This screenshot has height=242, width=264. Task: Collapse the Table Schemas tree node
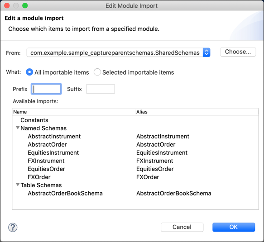(x=18, y=185)
